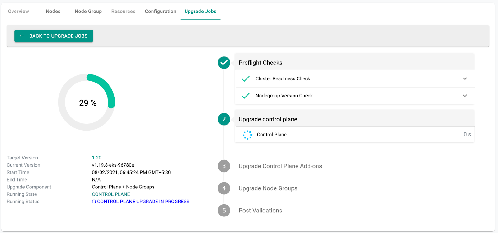Expand the Cluster Readiness Check row
498x233 pixels.
click(465, 79)
